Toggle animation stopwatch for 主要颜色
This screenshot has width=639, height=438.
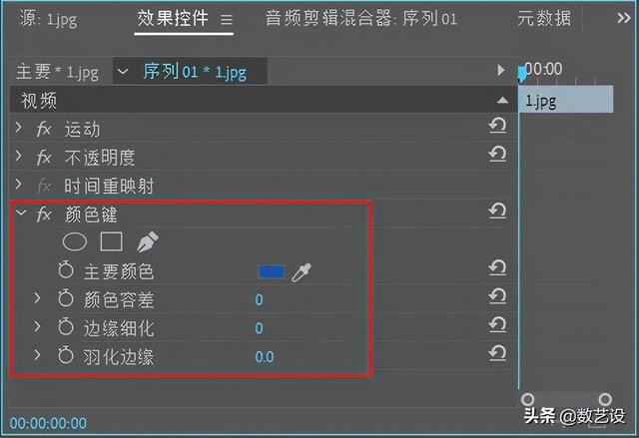[x=67, y=270]
